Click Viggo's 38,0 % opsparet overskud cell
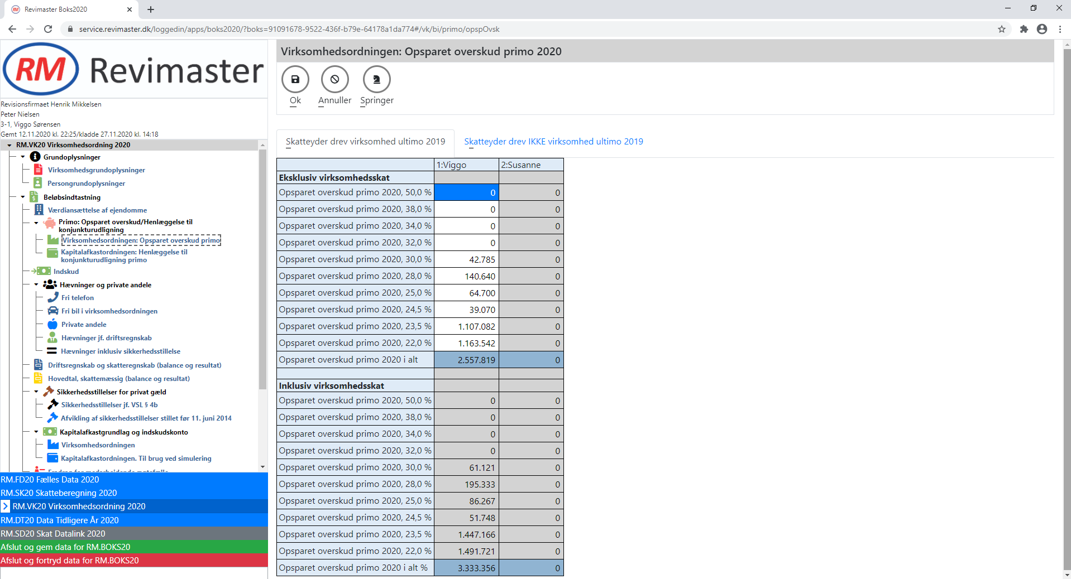 point(466,209)
